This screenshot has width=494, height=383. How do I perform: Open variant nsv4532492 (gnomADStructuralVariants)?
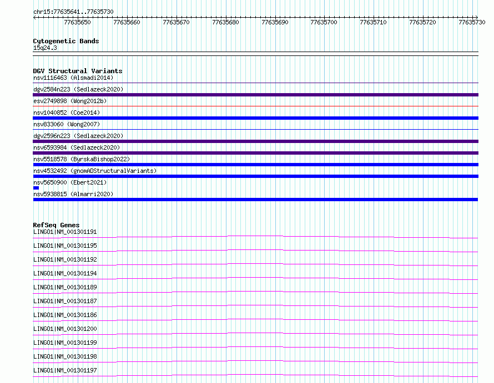pyautogui.click(x=95, y=171)
